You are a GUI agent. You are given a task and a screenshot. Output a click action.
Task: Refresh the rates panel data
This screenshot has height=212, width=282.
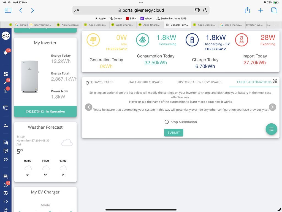[87, 83]
